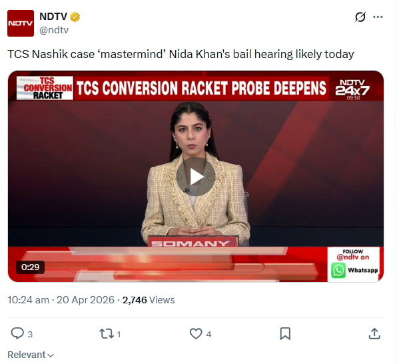This screenshot has height=364, width=397.
Task: Click the gold verified badge
Action: 75,17
